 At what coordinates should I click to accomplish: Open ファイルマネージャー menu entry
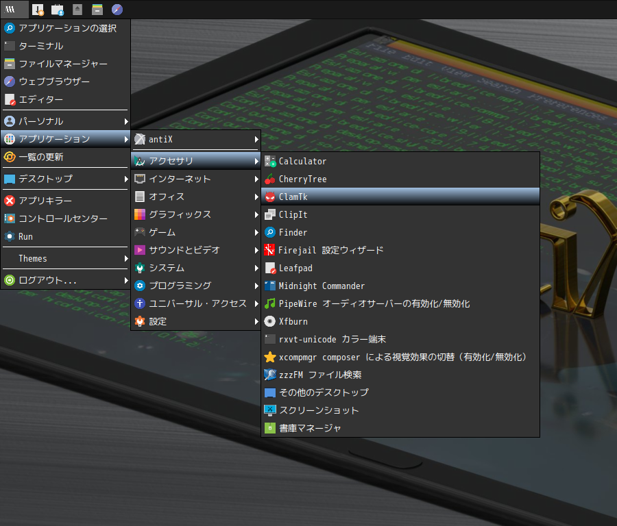[65, 64]
